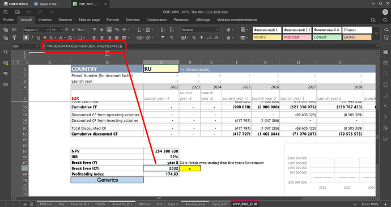The height and width of the screenshot is (207, 391).
Task: Expand the cell styles gallery arrow
Action: pos(376,33)
